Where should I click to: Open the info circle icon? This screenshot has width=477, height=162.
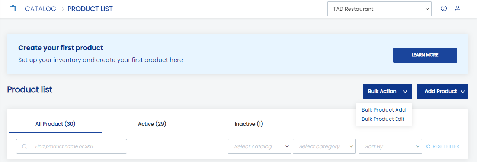click(x=444, y=9)
